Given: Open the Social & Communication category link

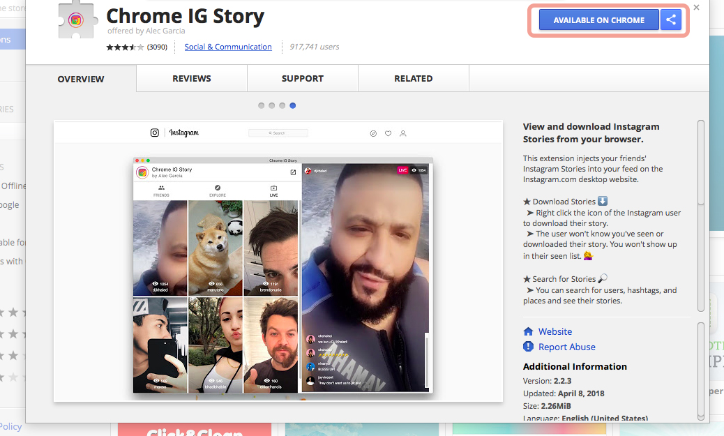Looking at the screenshot, I should pos(228,47).
